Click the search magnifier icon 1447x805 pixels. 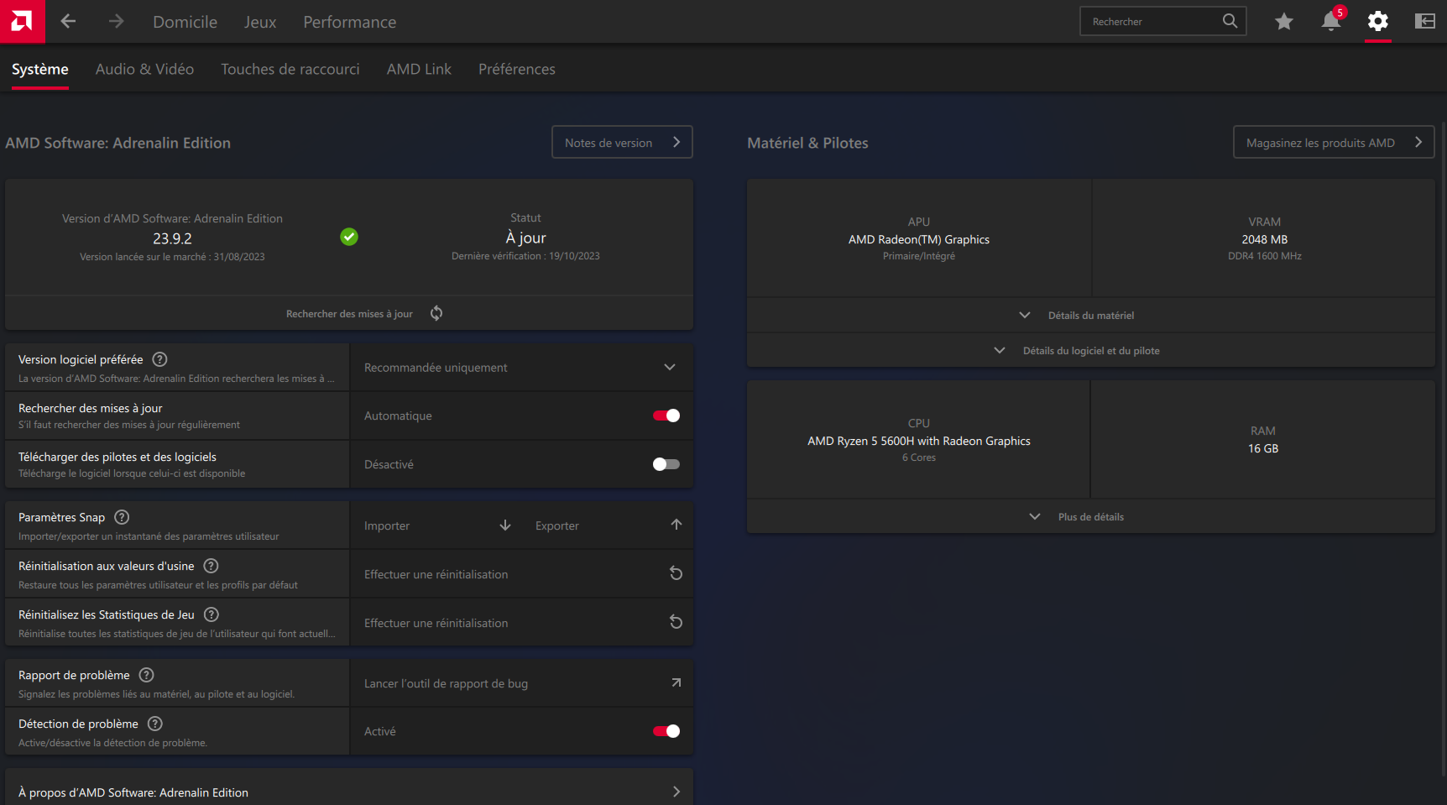(1230, 21)
